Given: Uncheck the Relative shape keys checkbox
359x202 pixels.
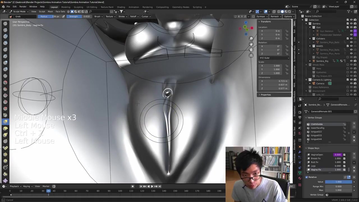Looking at the screenshot, I should [307, 177].
